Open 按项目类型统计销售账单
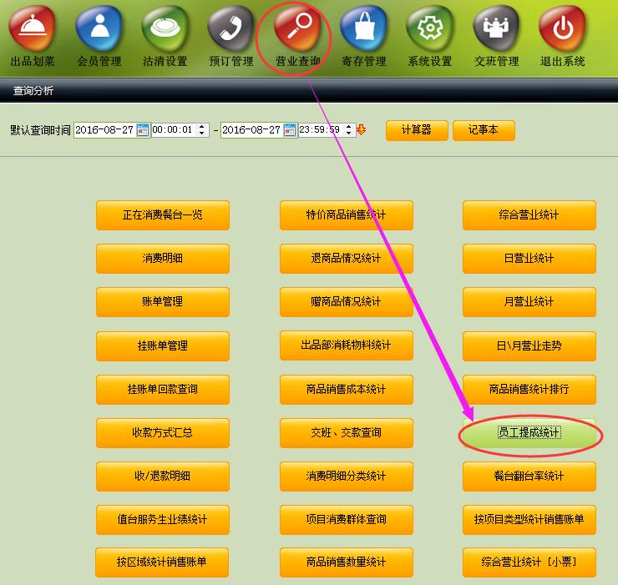This screenshot has height=585, width=618. (529, 519)
